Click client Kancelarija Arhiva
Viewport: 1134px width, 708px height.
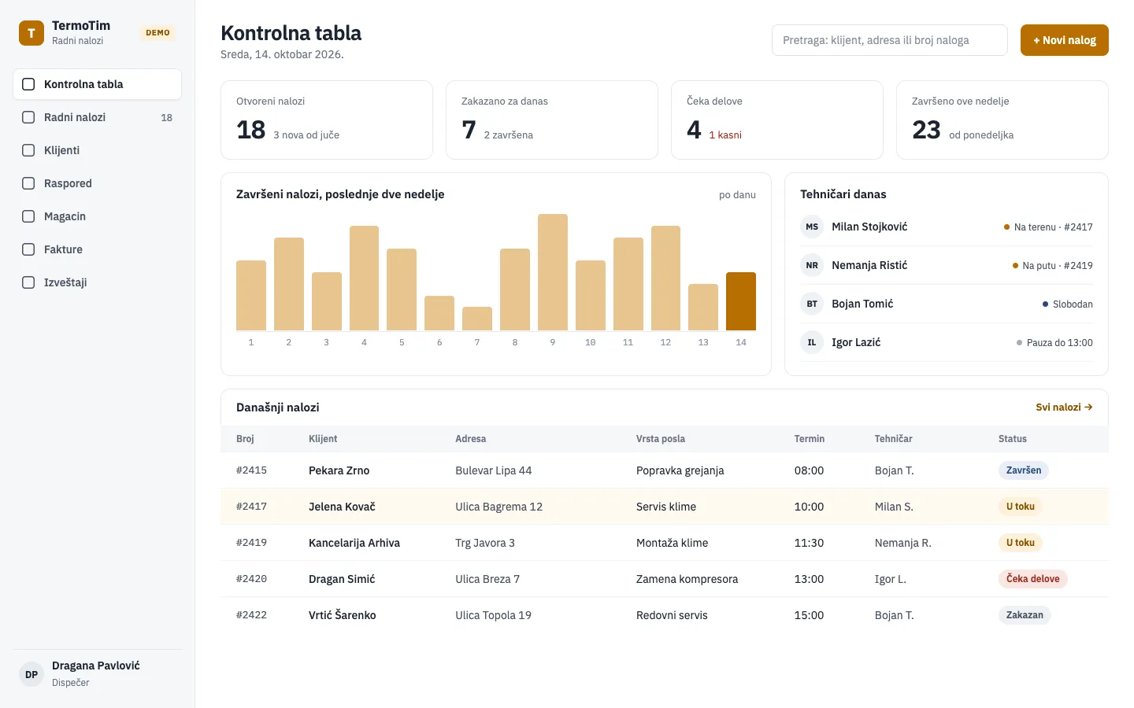pyautogui.click(x=354, y=543)
